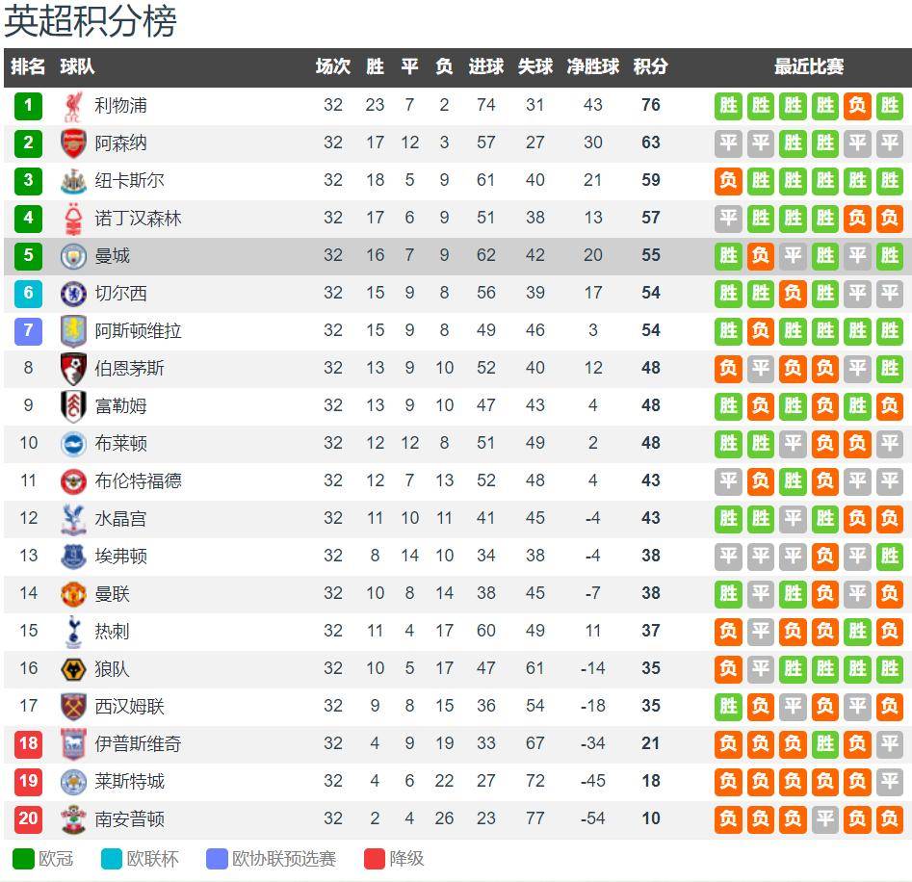The width and height of the screenshot is (912, 882).
Task: Click the Wolves (狼队) crest icon
Action: pyautogui.click(x=73, y=668)
